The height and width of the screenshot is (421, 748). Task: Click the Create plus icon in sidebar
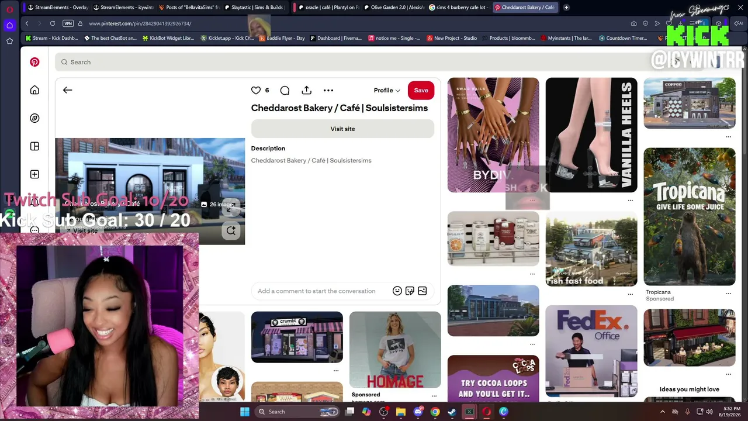[x=34, y=174]
